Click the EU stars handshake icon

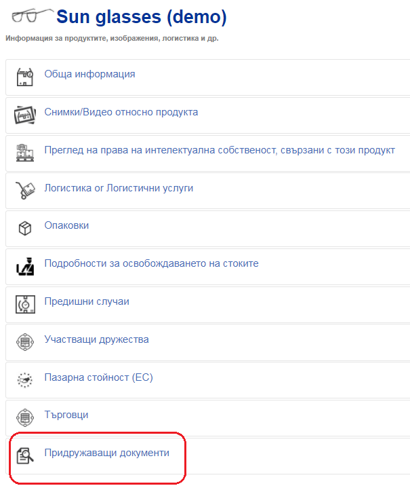point(25,380)
